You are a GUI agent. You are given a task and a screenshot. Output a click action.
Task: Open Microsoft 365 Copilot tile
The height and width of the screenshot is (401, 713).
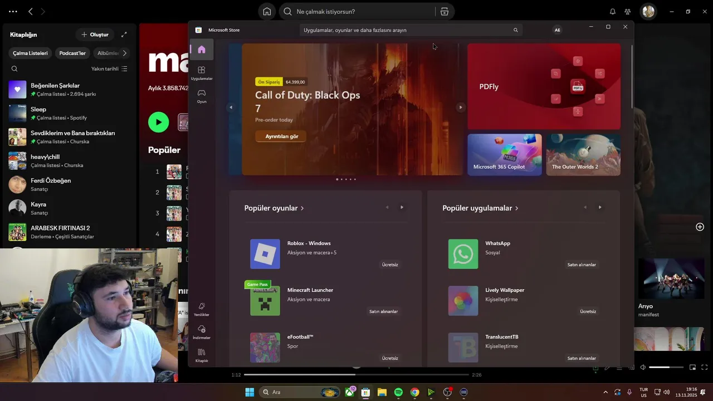point(505,155)
